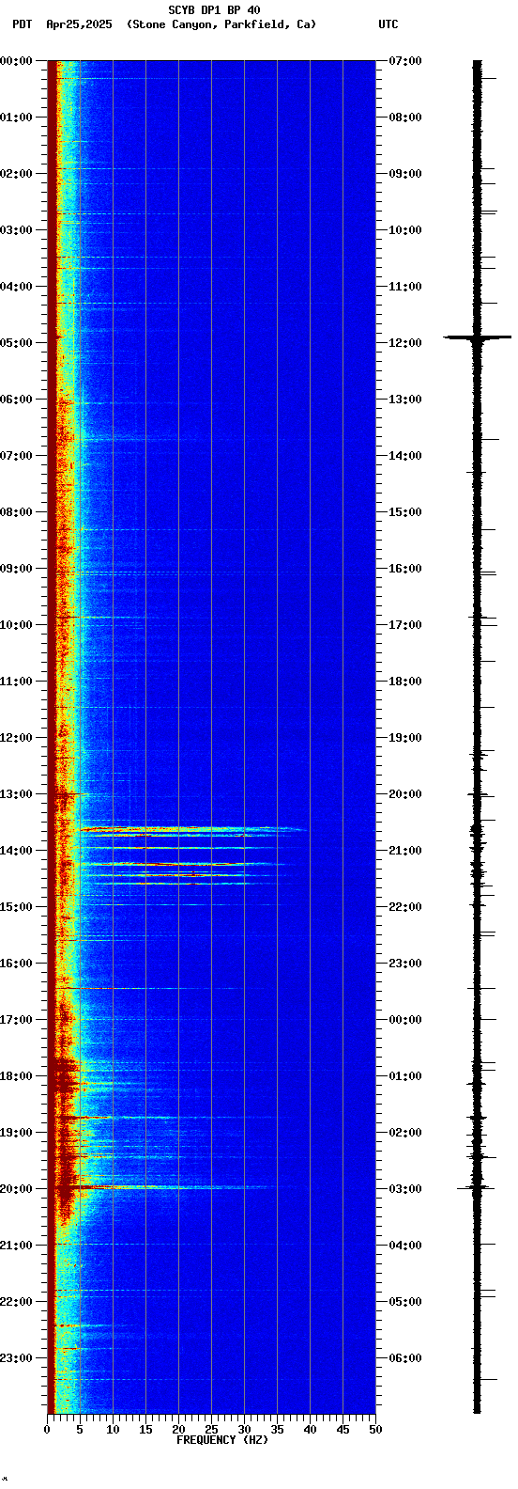Select the UTC axis '12:00' time label
518x1489 pixels.
coord(405,343)
